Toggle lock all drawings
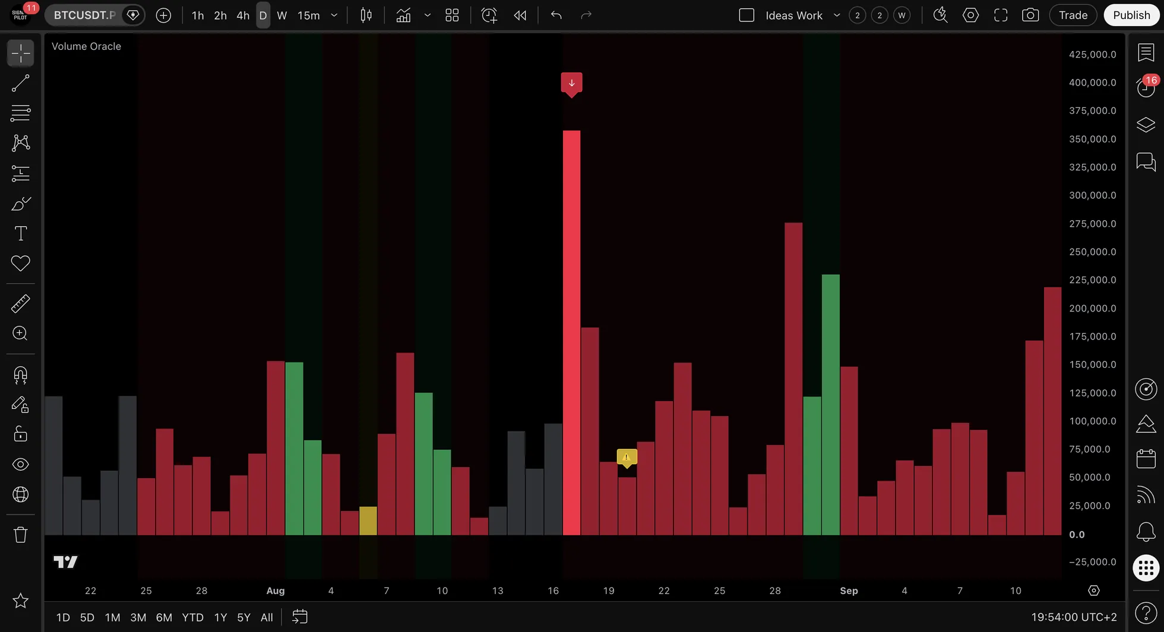The width and height of the screenshot is (1164, 632). tap(21, 434)
